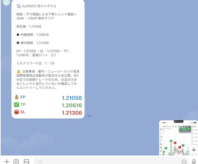
Task: Jump to latest with down arrow button
Action: 194,149
